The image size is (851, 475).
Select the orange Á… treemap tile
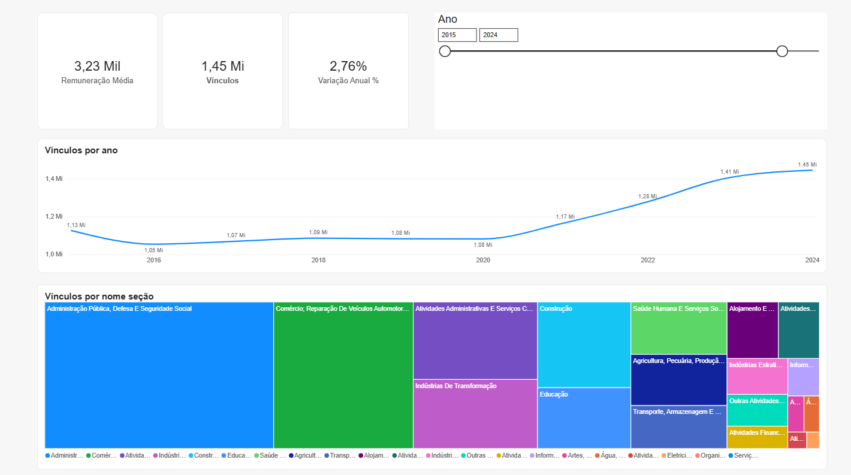[x=811, y=414]
